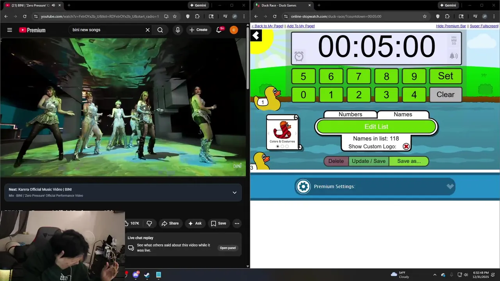Viewport: 500px width, 281px height.
Task: Open Steam from the taskbar
Action: [147, 275]
